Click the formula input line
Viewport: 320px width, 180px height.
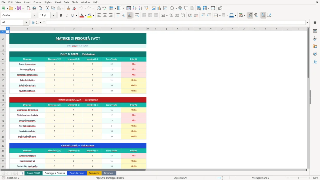click(x=175, y=22)
